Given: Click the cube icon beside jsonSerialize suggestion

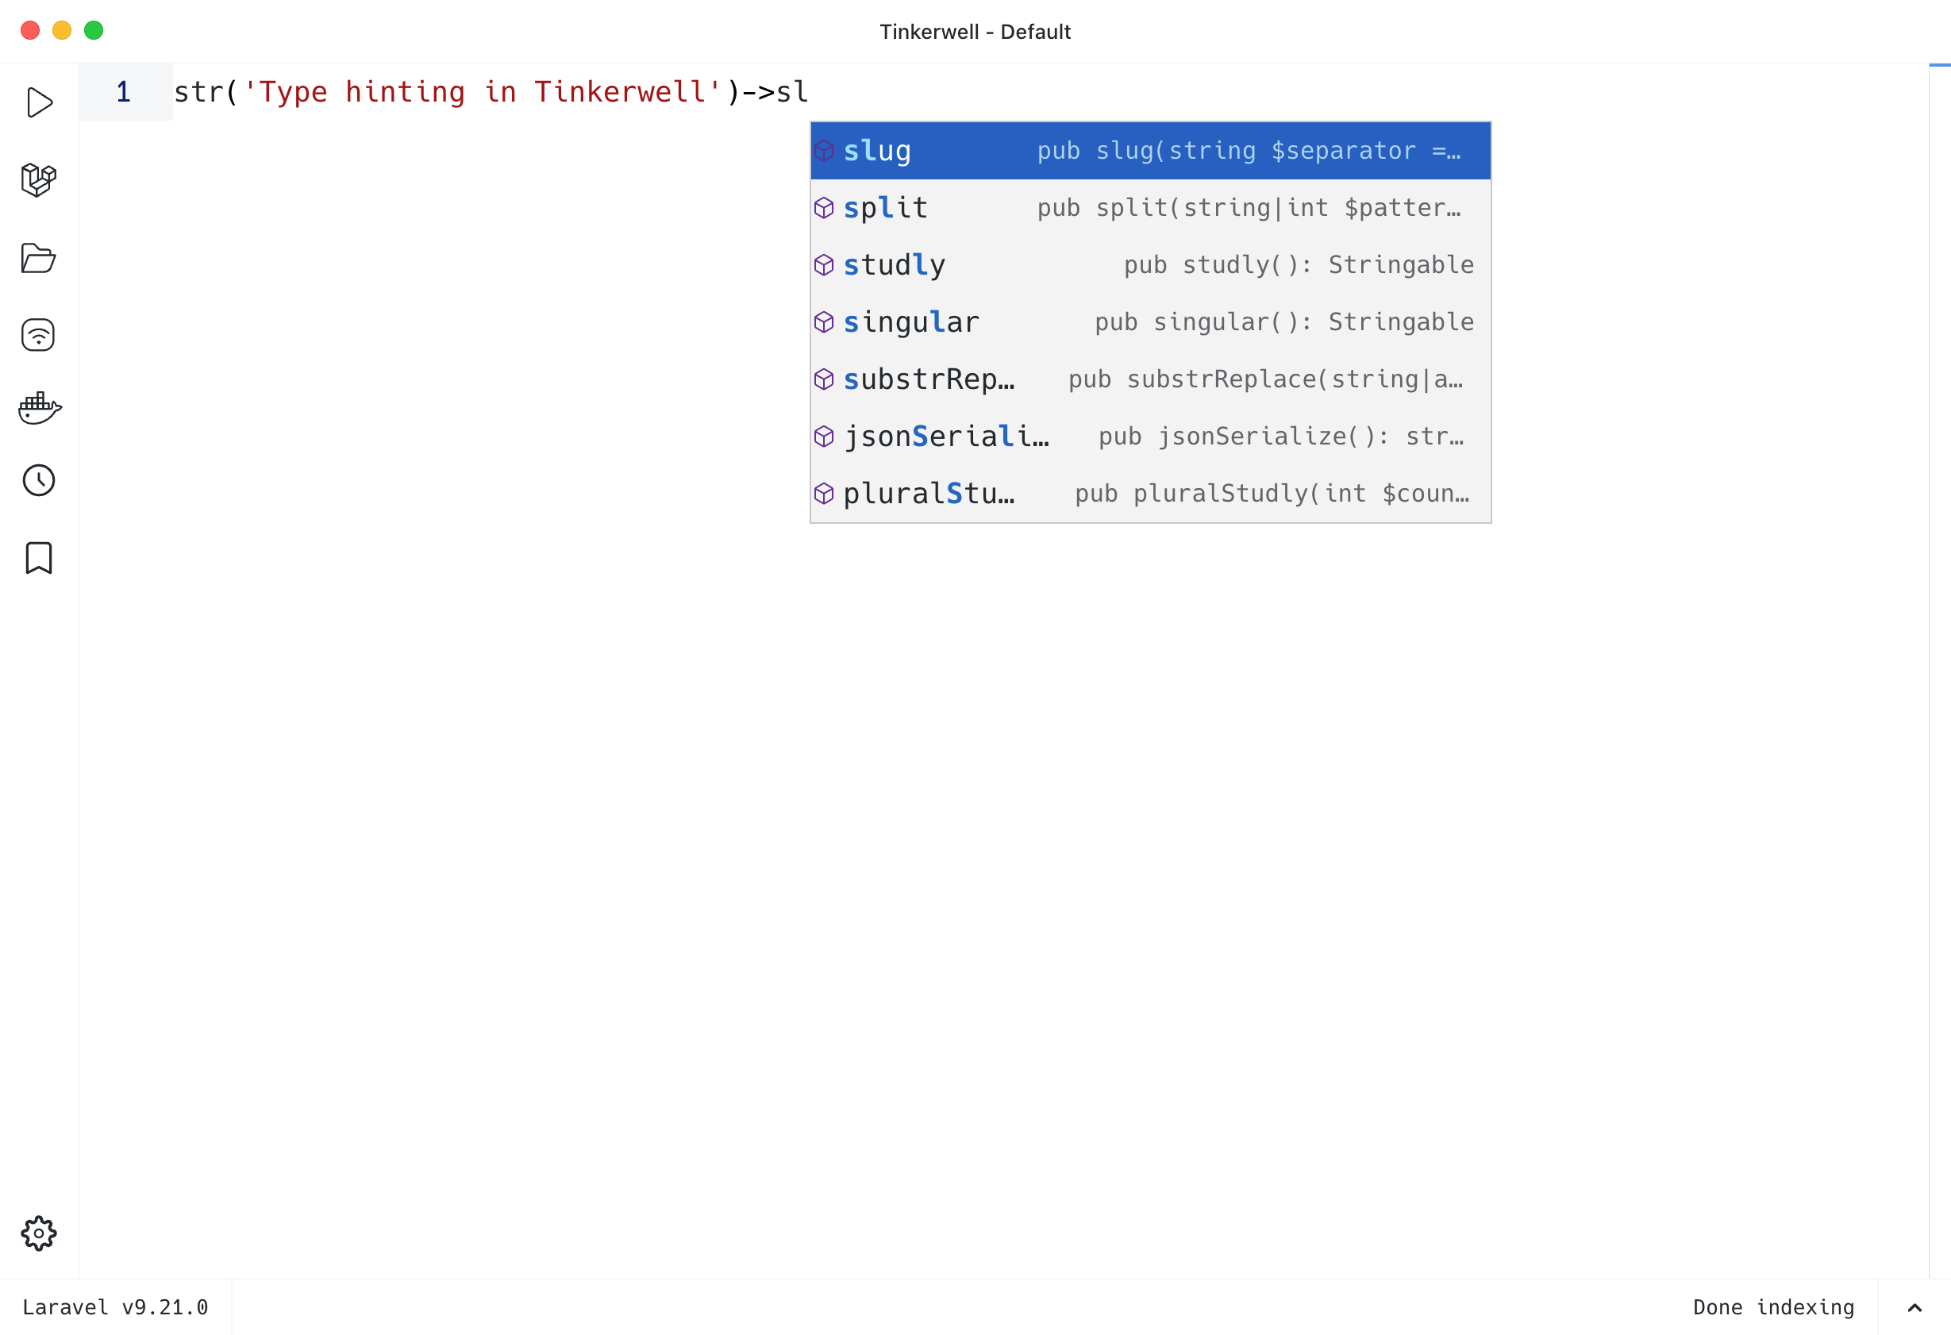Looking at the screenshot, I should pyautogui.click(x=824, y=436).
